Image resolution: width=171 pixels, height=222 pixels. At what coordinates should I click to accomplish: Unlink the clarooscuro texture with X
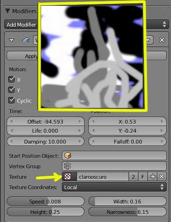tap(162, 176)
